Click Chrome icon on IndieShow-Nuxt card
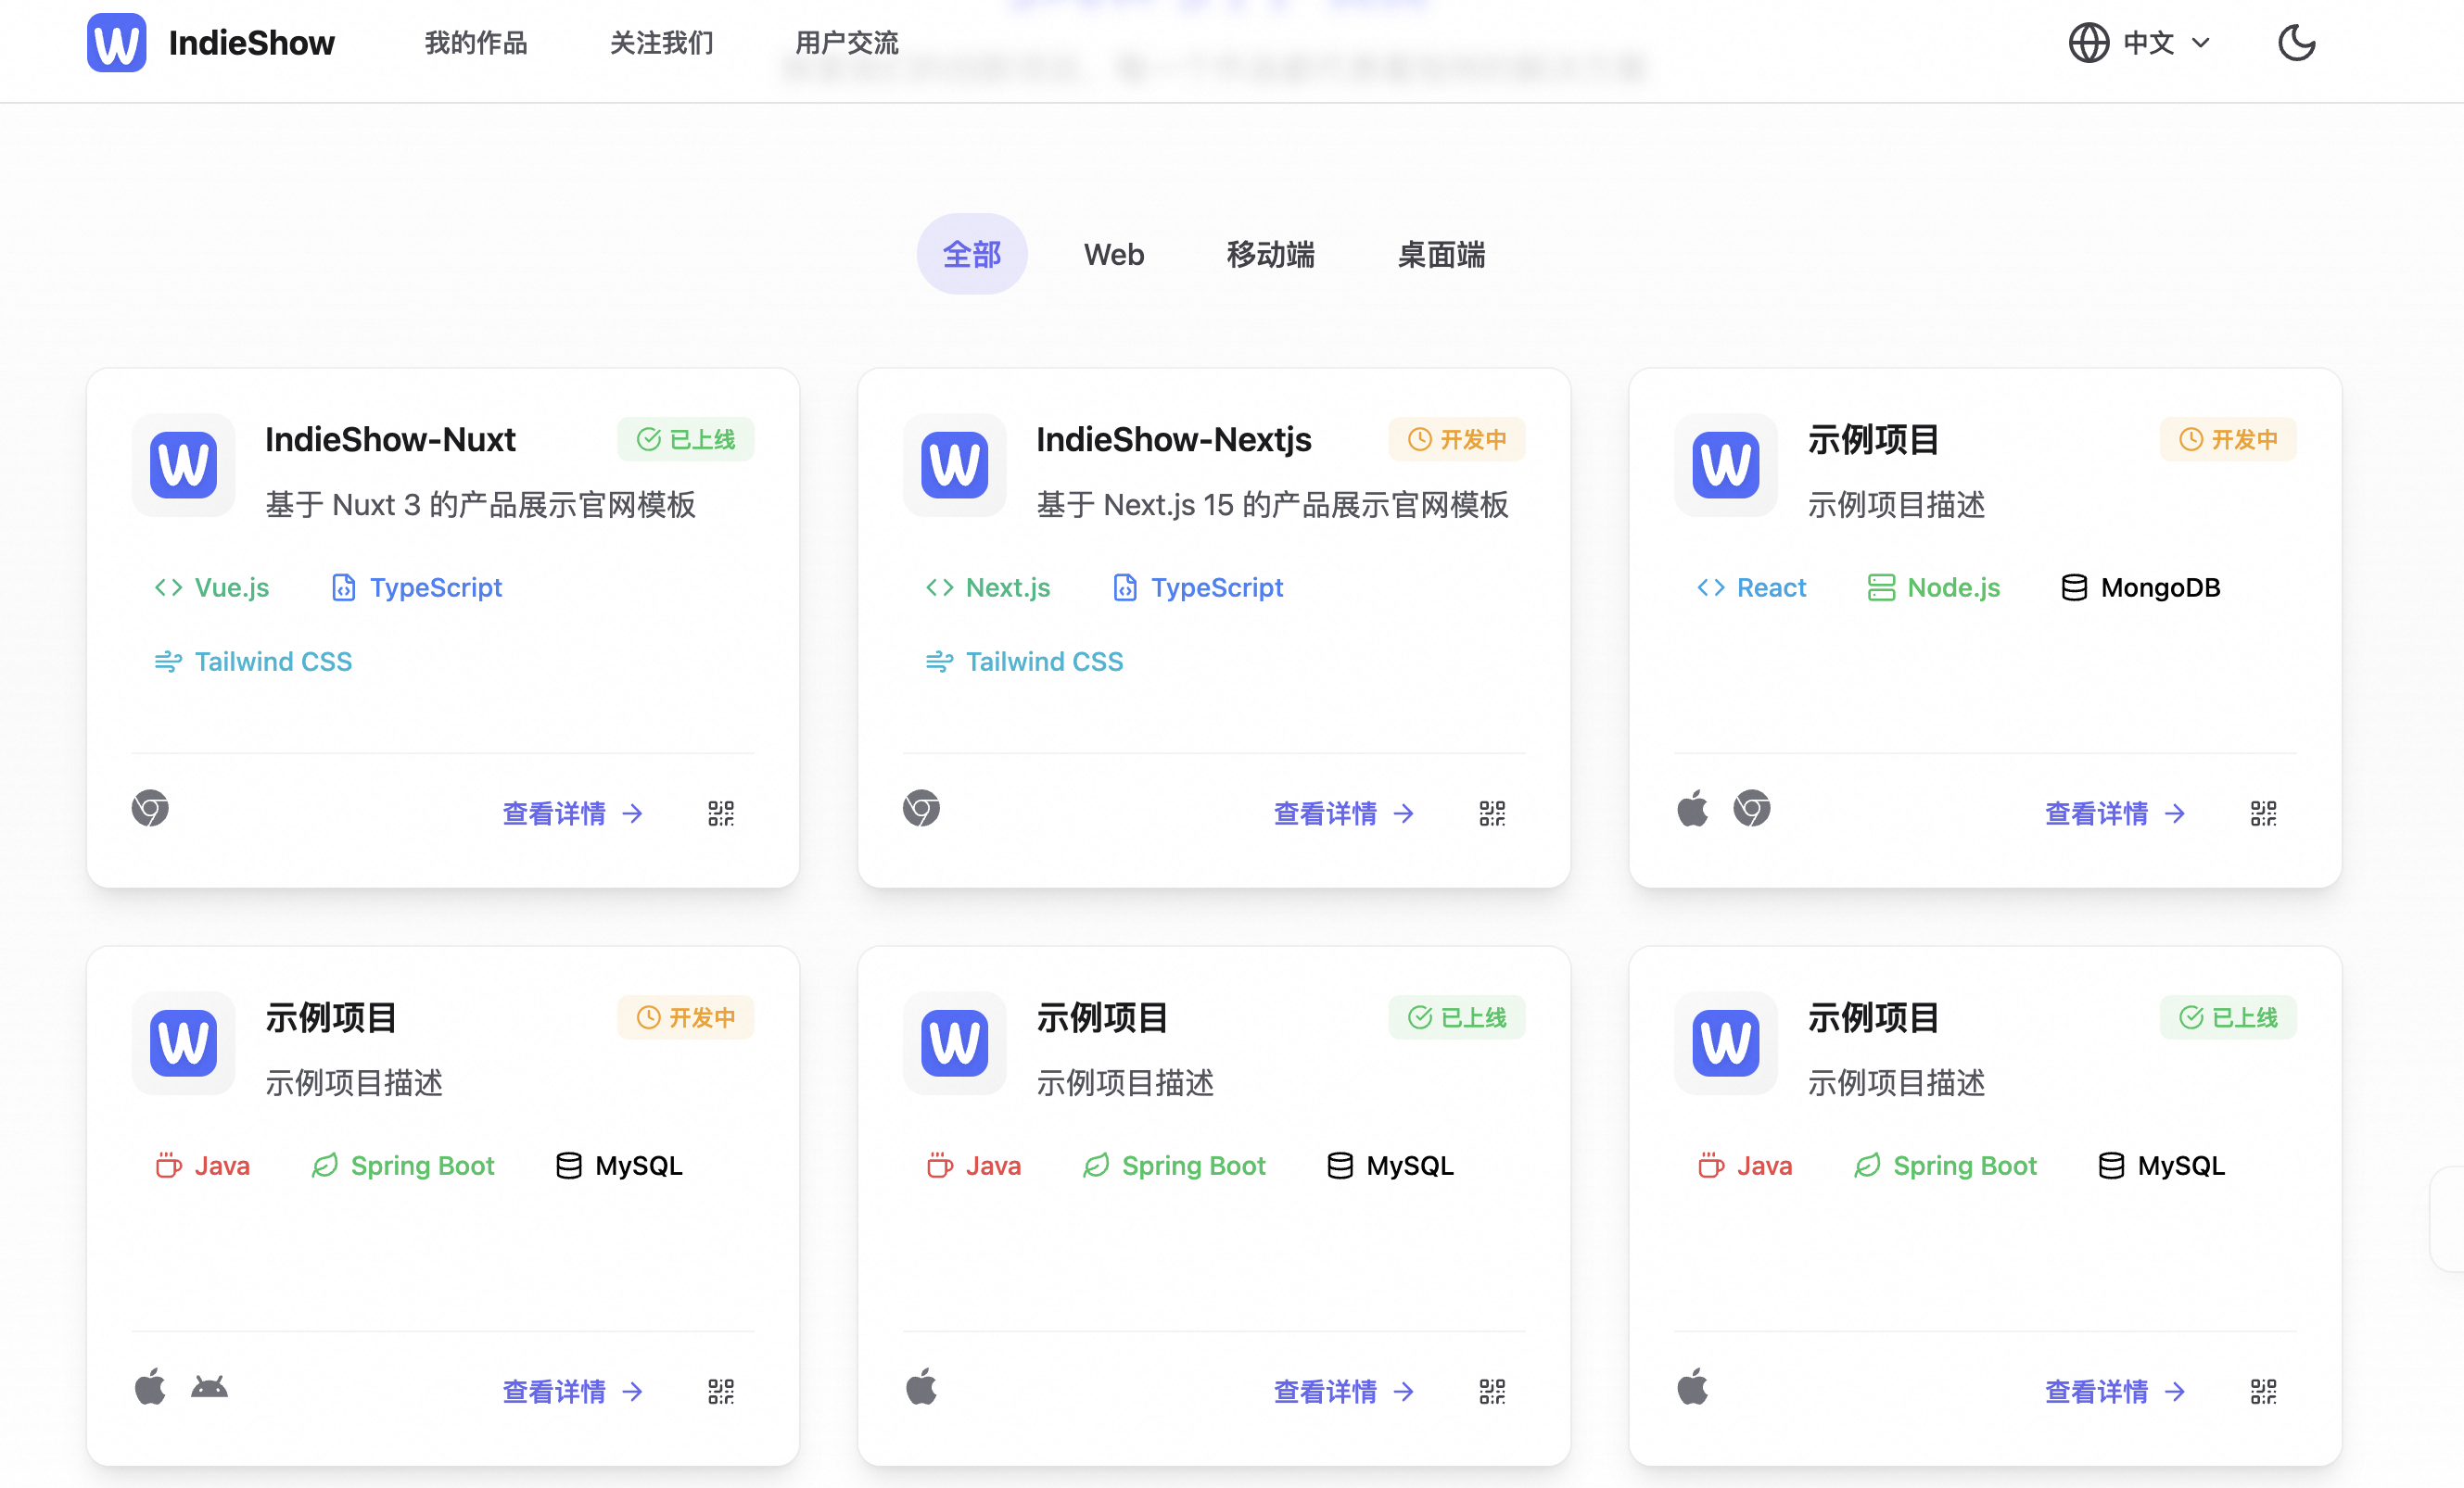The height and width of the screenshot is (1488, 2464). [150, 809]
